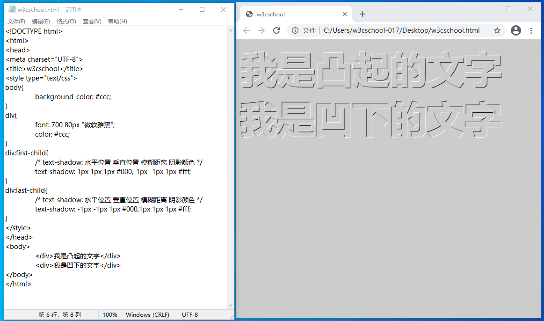Click the address bar file path
Image resolution: width=544 pixels, height=321 pixels.
pyautogui.click(x=401, y=30)
